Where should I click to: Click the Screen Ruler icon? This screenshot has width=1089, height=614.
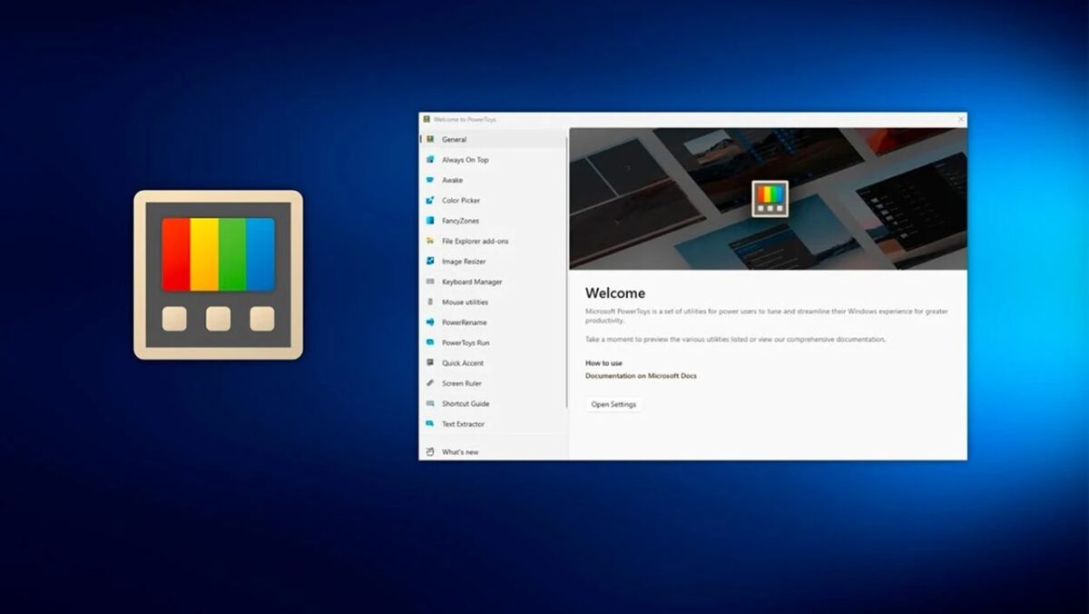coord(430,383)
